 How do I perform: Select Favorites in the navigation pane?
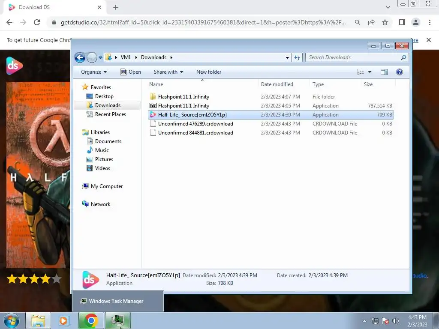point(101,87)
